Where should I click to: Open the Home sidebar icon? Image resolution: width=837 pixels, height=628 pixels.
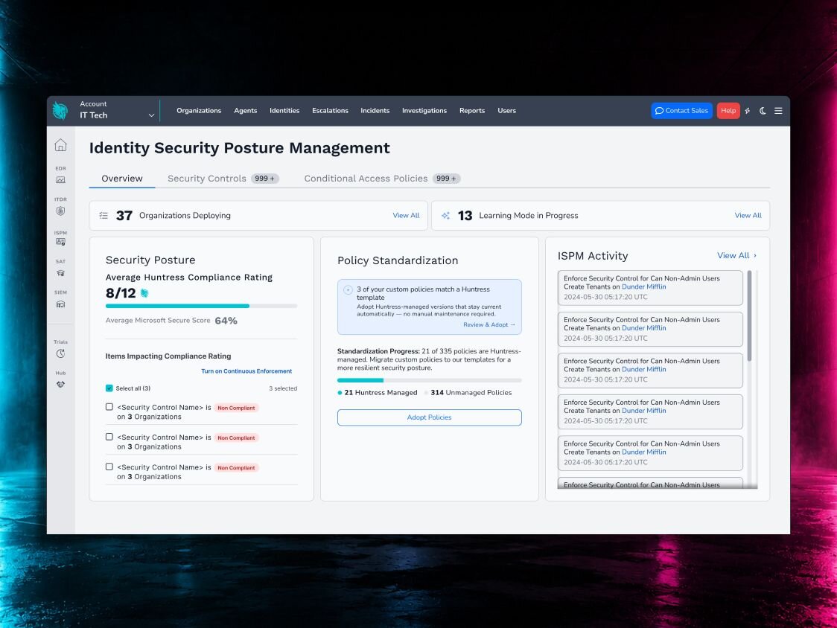[60, 144]
